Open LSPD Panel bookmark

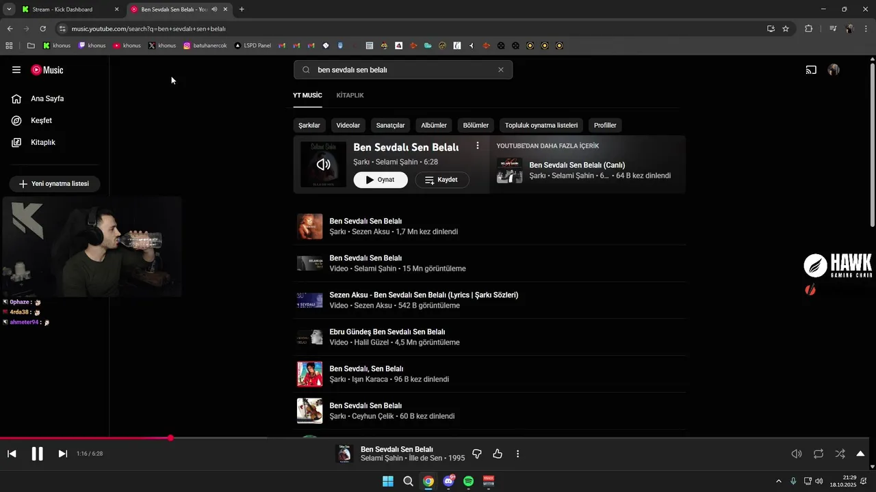coord(253,46)
